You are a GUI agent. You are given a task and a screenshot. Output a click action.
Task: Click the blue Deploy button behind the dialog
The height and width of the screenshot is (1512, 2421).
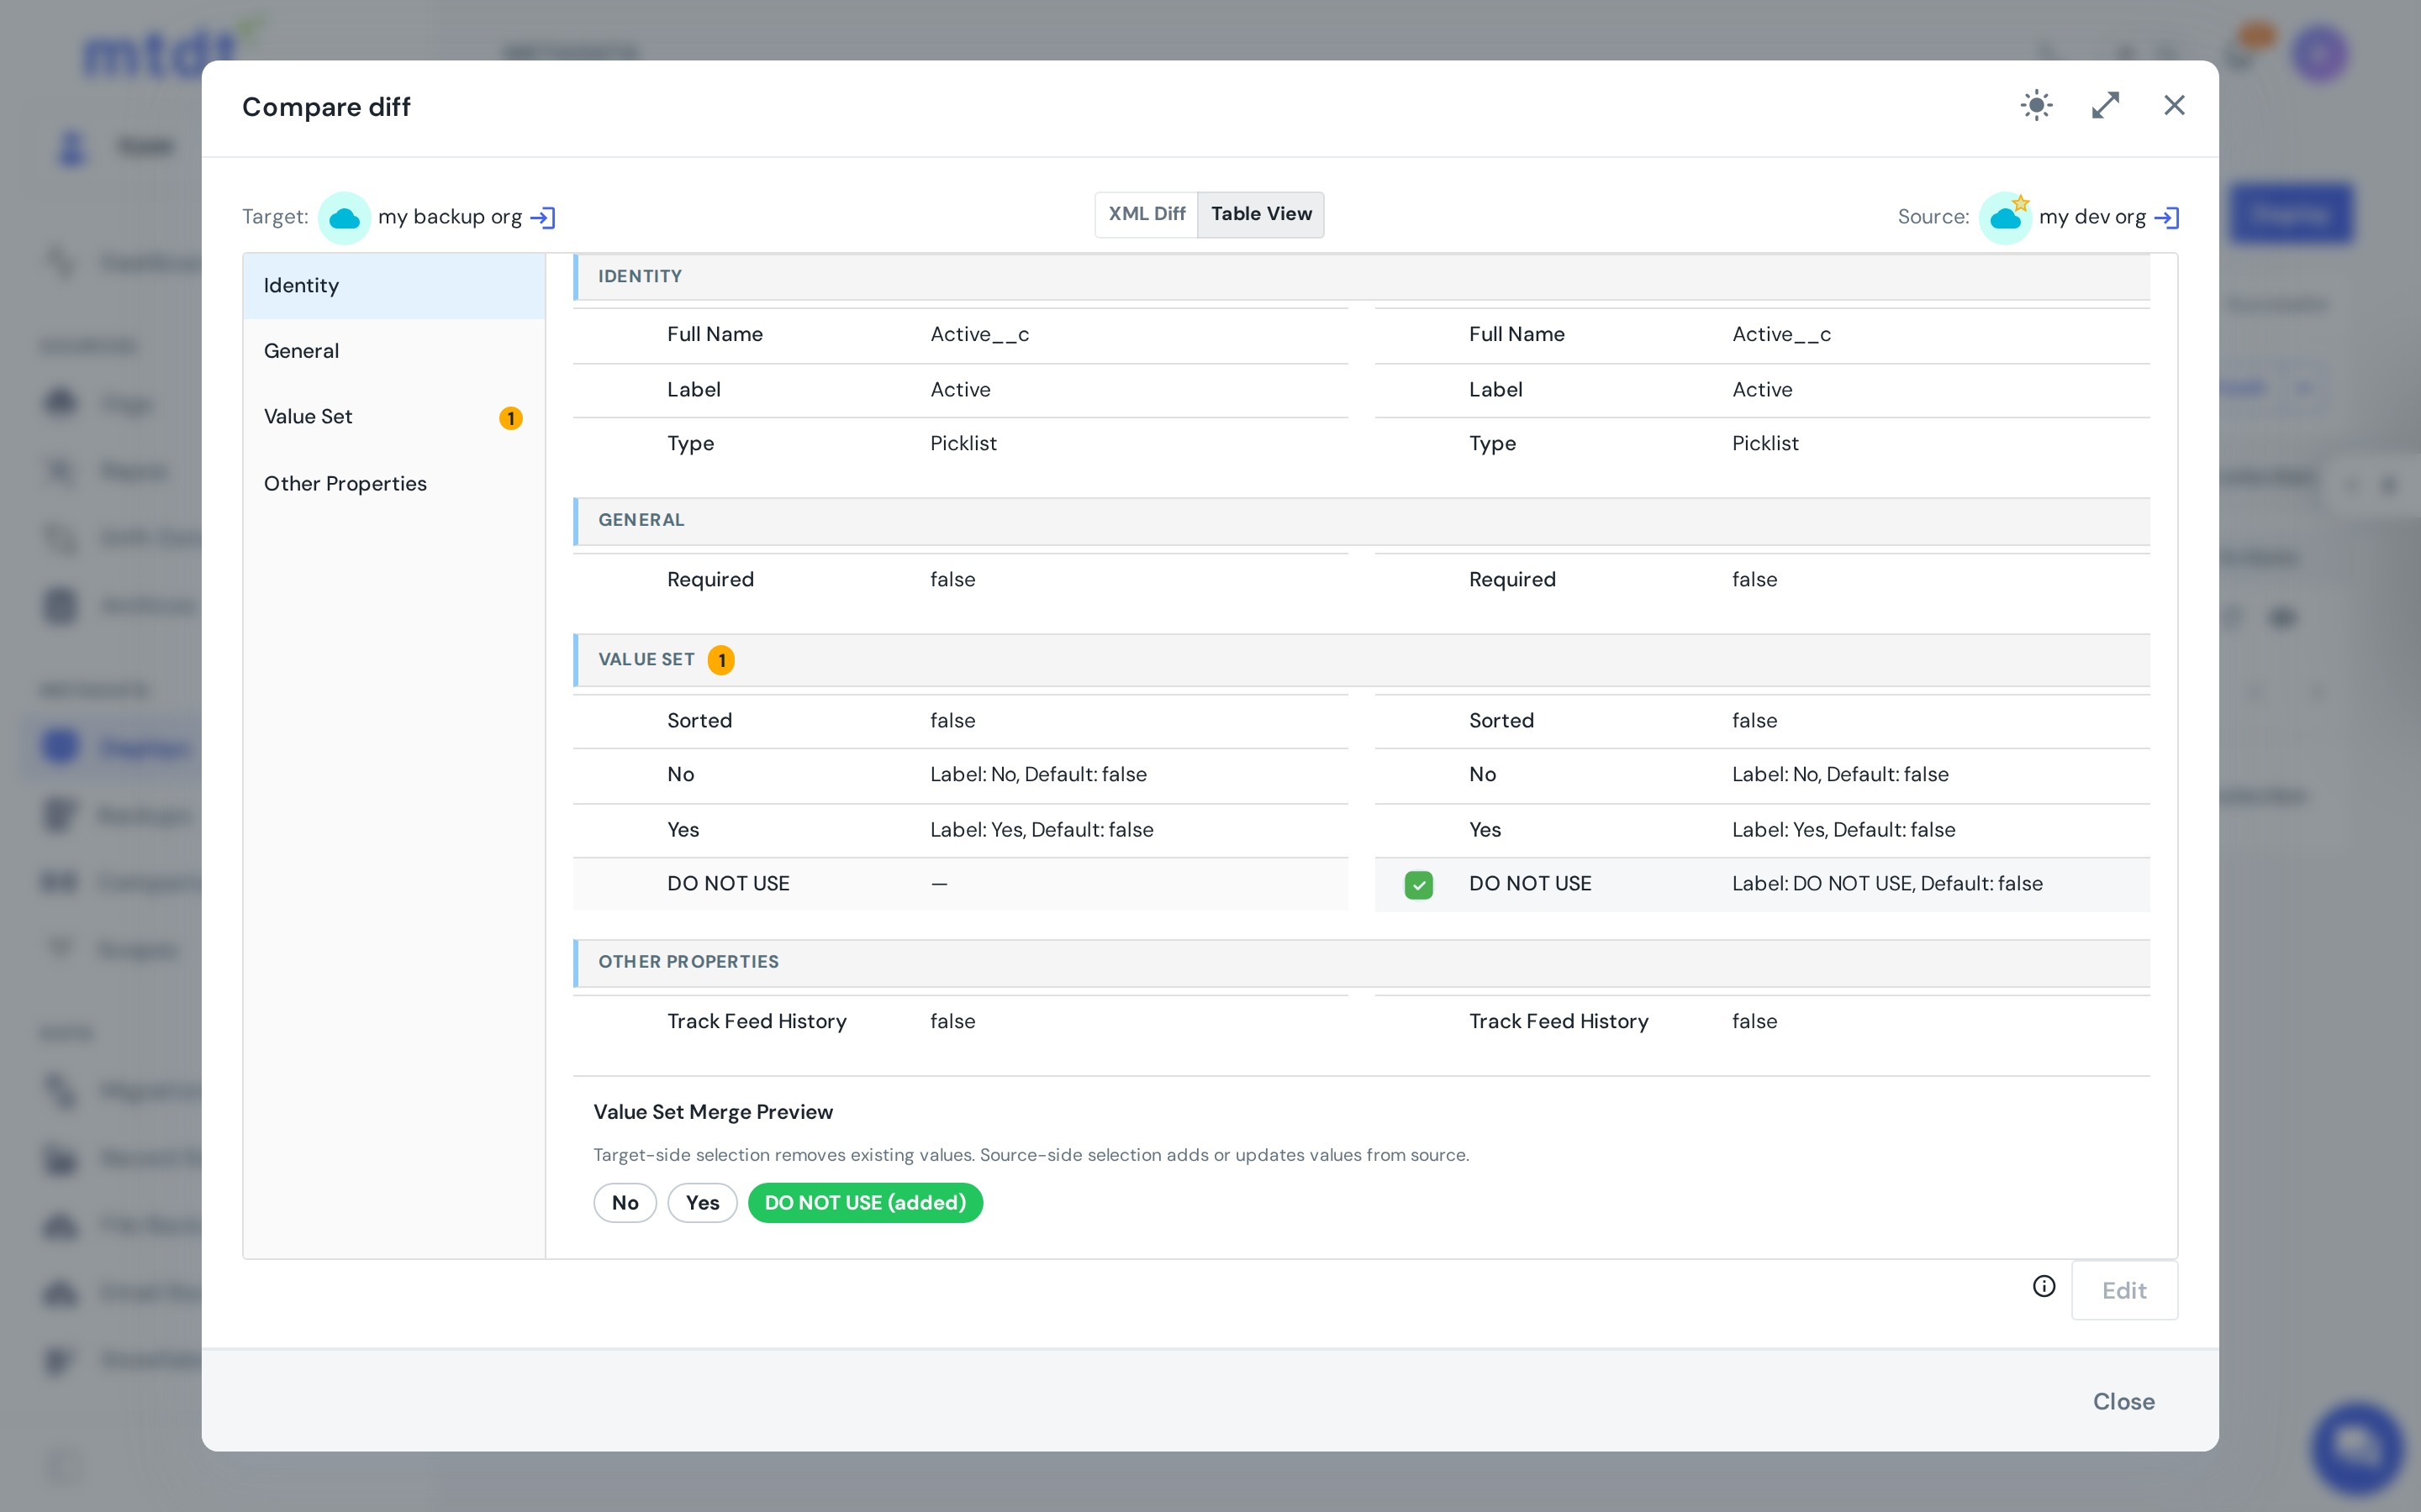tap(2291, 214)
